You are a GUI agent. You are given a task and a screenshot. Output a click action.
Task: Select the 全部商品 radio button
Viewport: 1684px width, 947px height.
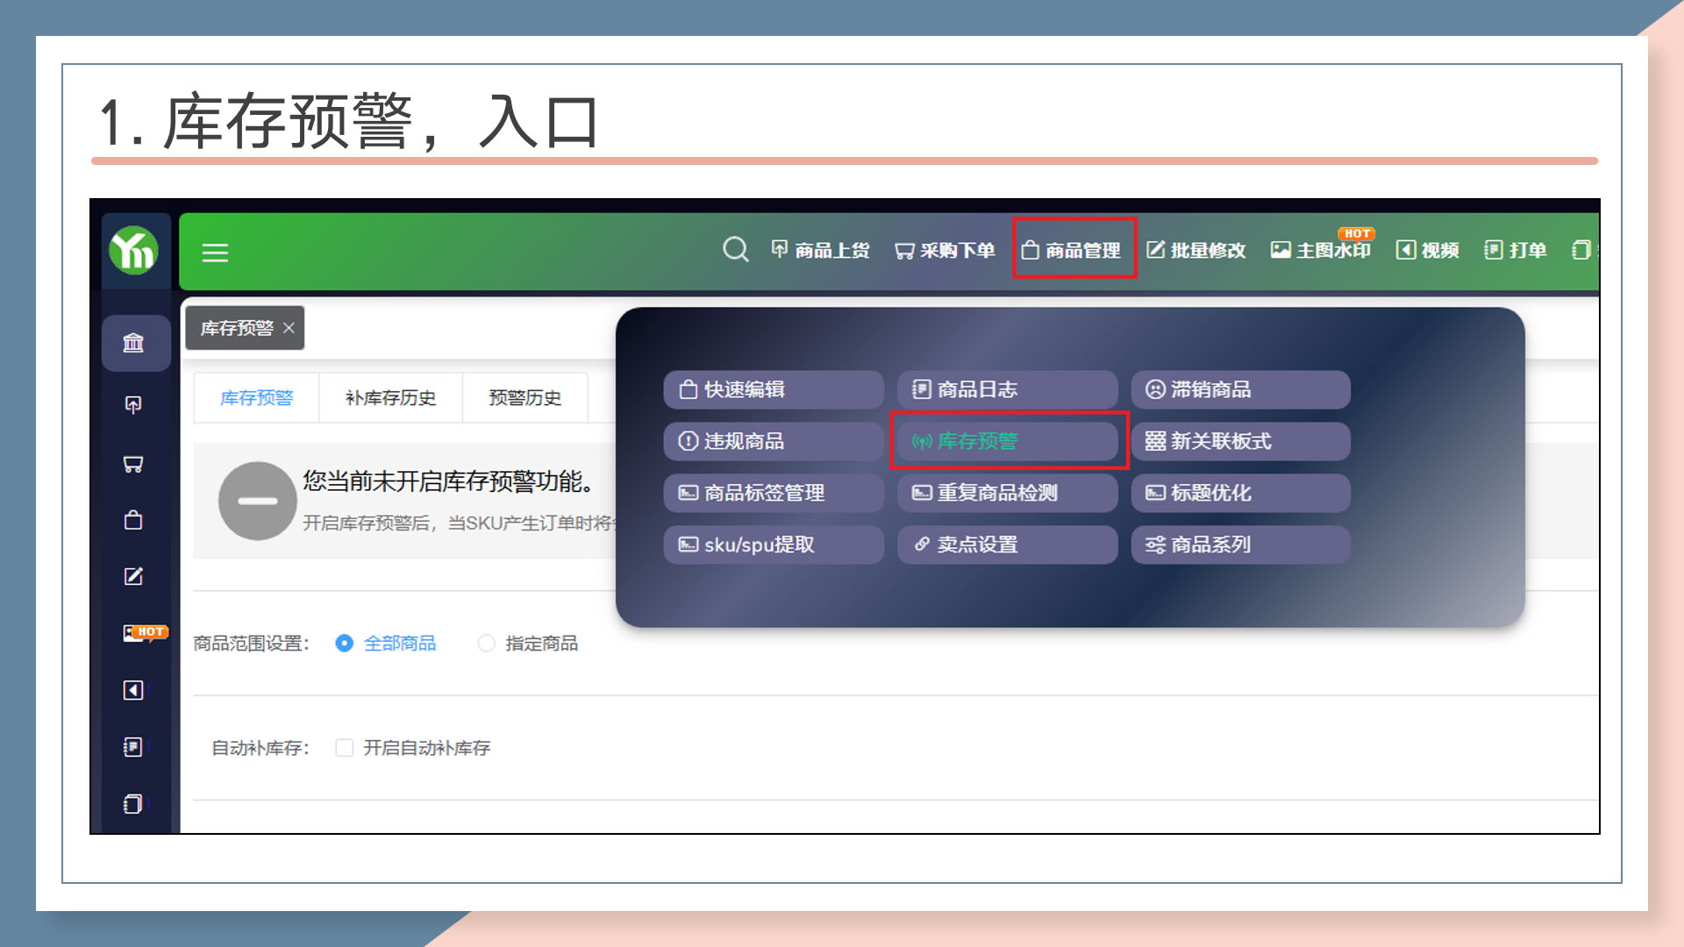tap(345, 644)
